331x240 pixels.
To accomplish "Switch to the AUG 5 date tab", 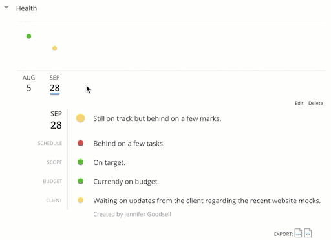I will click(28, 83).
